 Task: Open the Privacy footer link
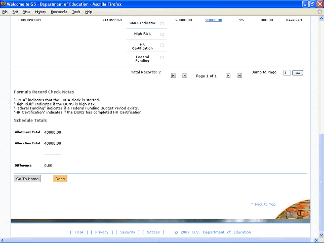pyautogui.click(x=102, y=232)
